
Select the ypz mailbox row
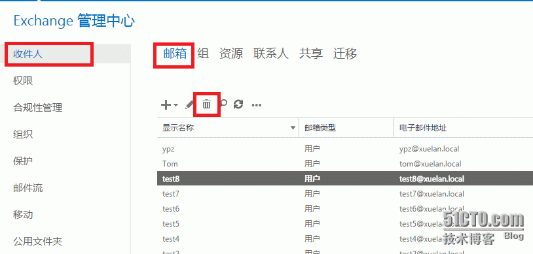pyautogui.click(x=345, y=149)
